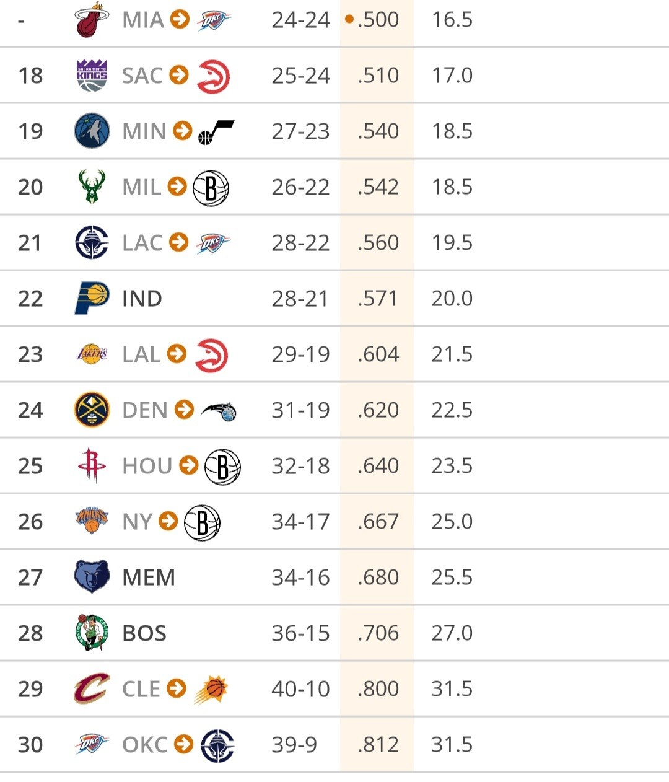The width and height of the screenshot is (669, 782).
Task: Click orange arrow next to HOU
Action: (x=189, y=465)
